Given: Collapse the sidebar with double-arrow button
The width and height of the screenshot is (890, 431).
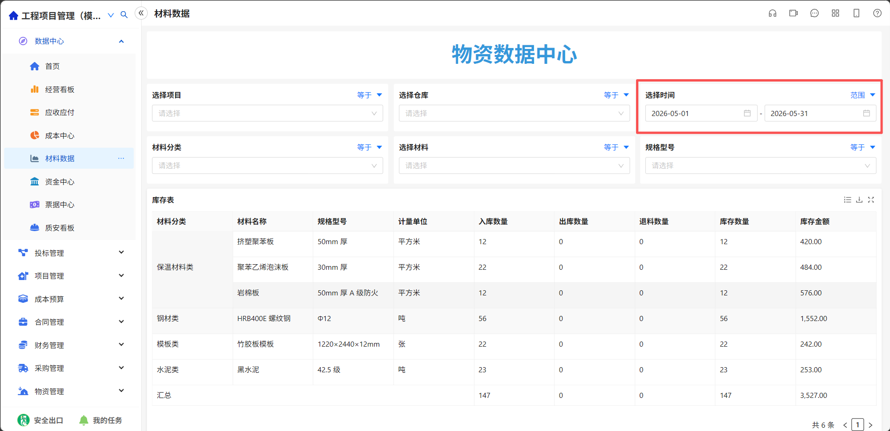Looking at the screenshot, I should (x=141, y=13).
